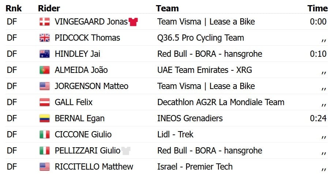
Task: Open the Lidl - Trek team page
Action: (175, 134)
